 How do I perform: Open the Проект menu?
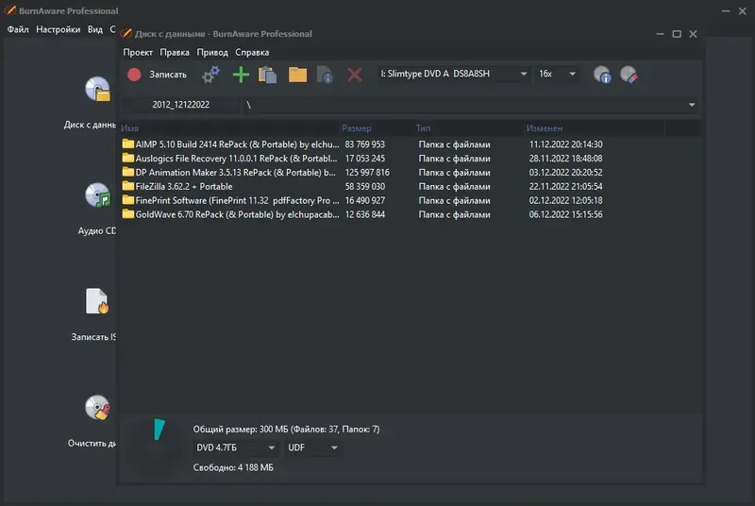click(x=138, y=53)
